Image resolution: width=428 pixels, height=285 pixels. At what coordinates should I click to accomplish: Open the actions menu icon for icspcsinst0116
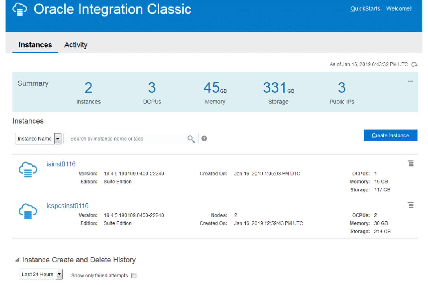[411, 205]
